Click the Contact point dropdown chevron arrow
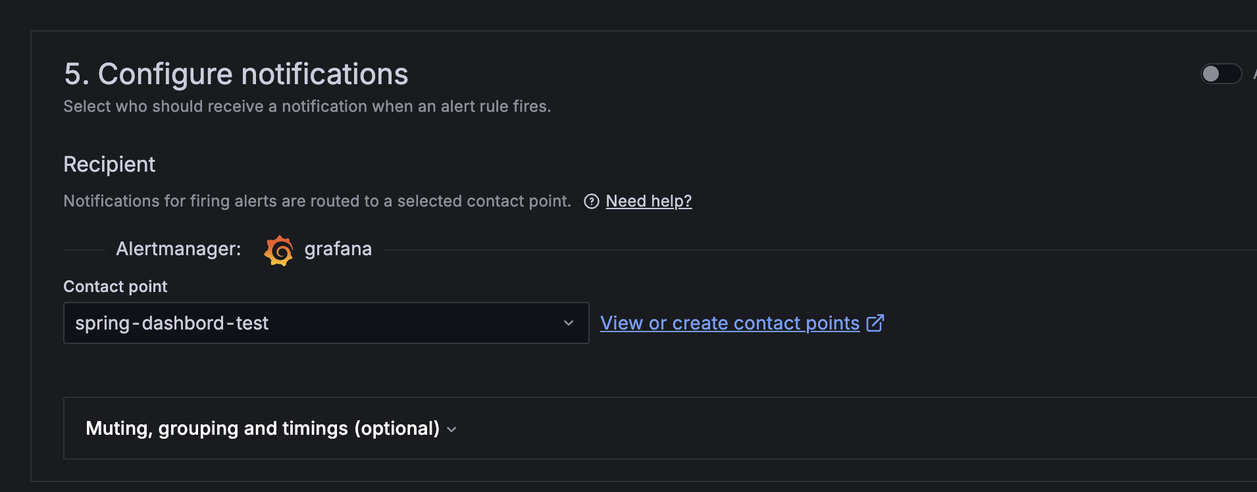 [569, 323]
